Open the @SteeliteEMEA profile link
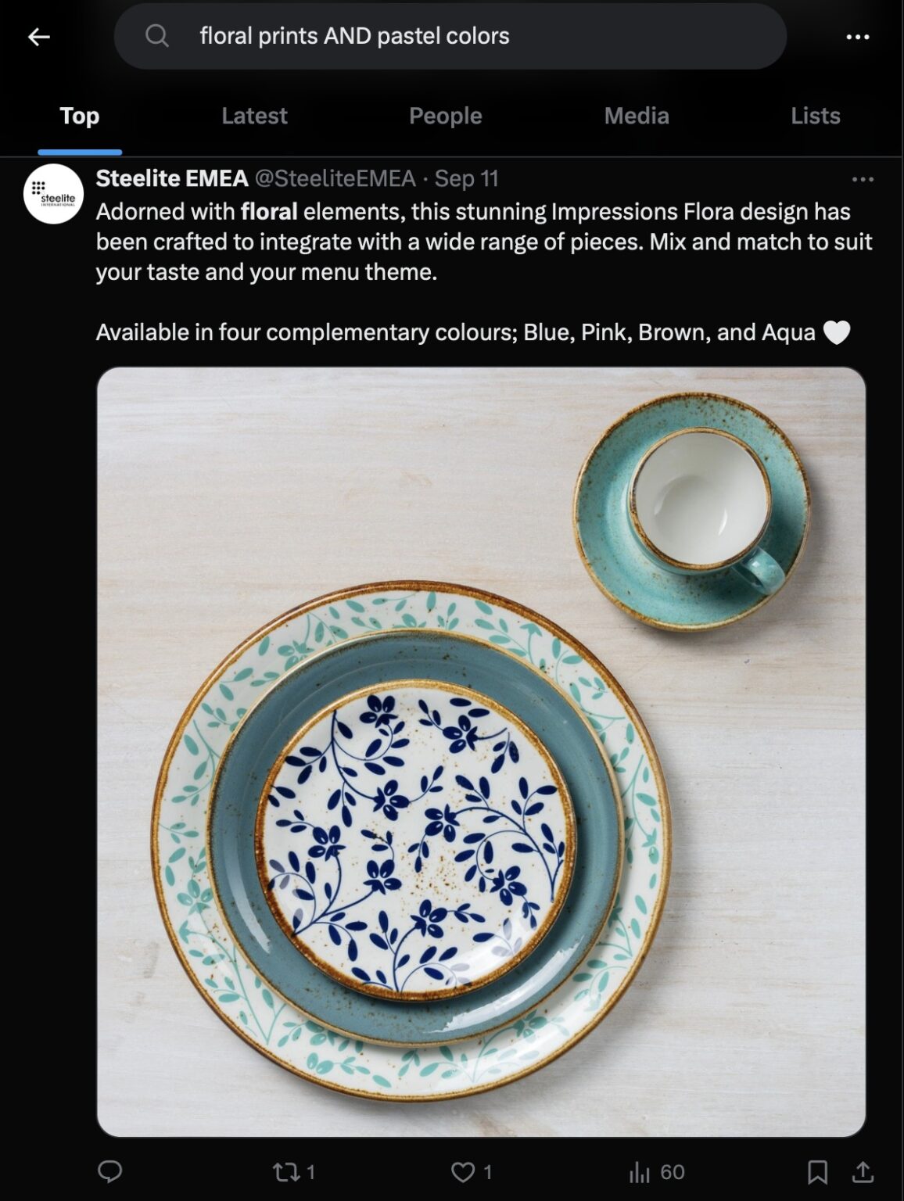 tap(332, 179)
